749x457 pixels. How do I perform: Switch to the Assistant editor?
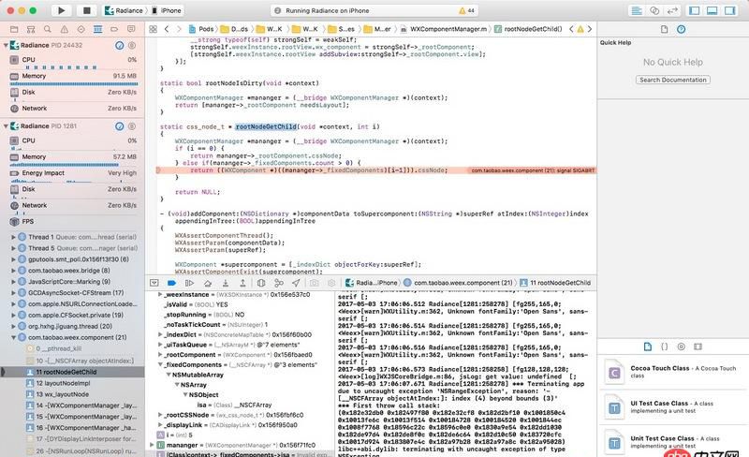(654, 10)
